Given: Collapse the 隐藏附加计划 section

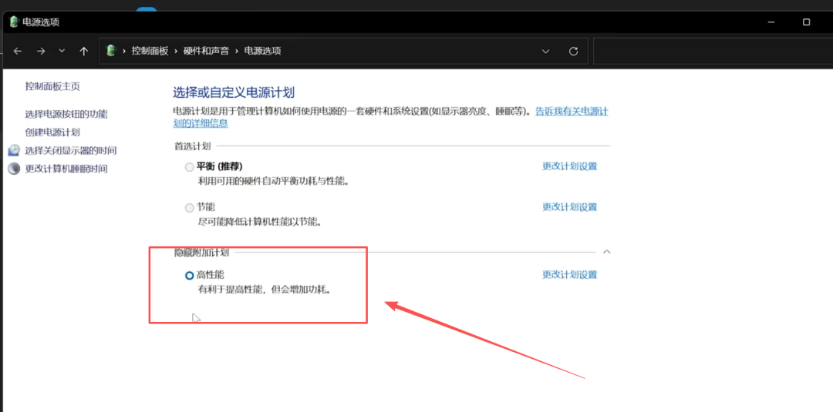Looking at the screenshot, I should tap(606, 252).
